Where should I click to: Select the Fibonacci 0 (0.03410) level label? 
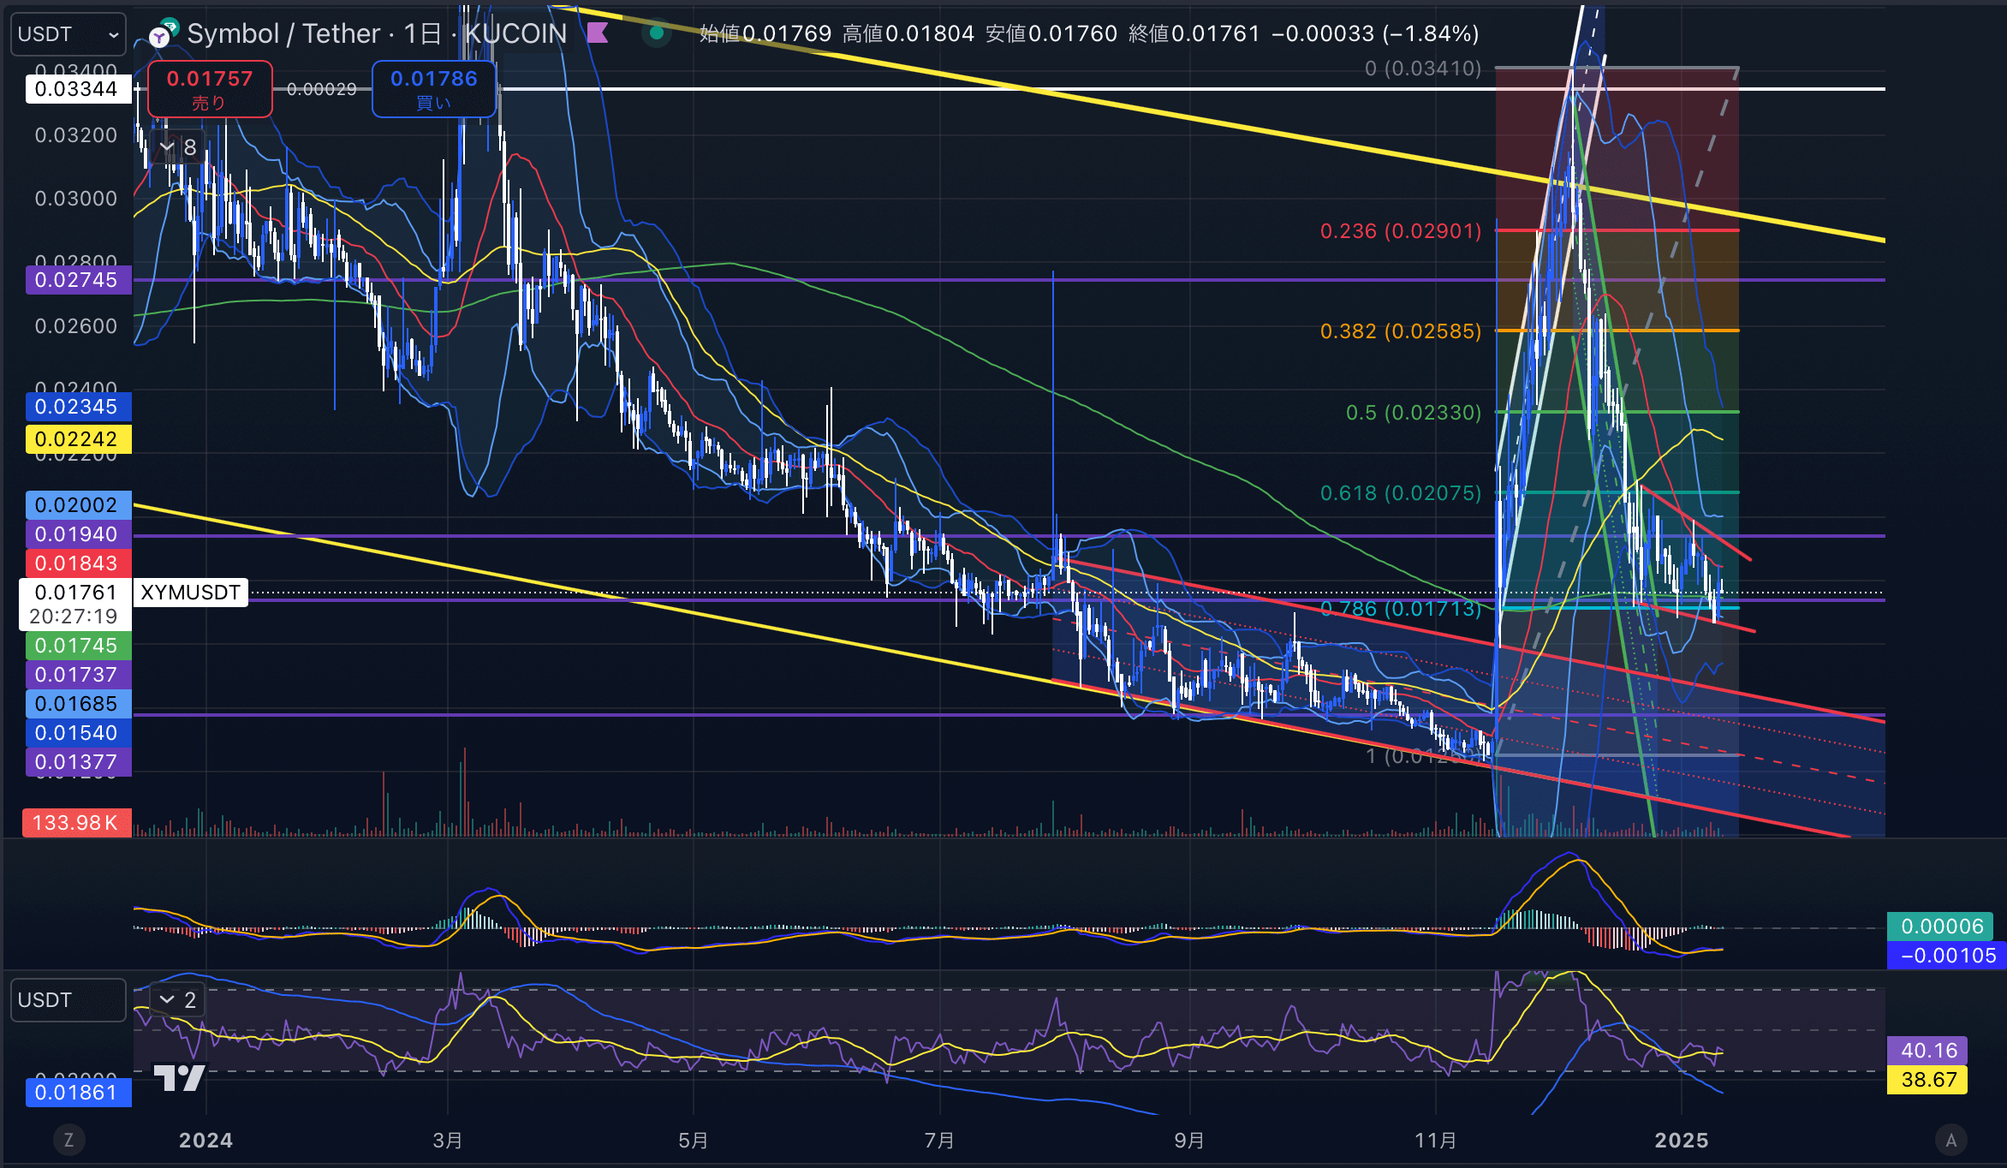coord(1422,69)
